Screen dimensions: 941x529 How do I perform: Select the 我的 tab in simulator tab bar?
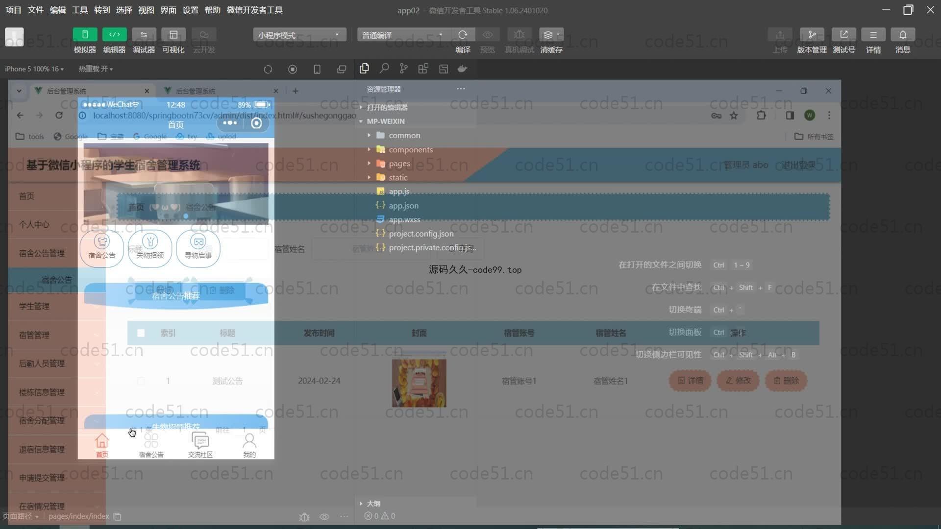[249, 445]
